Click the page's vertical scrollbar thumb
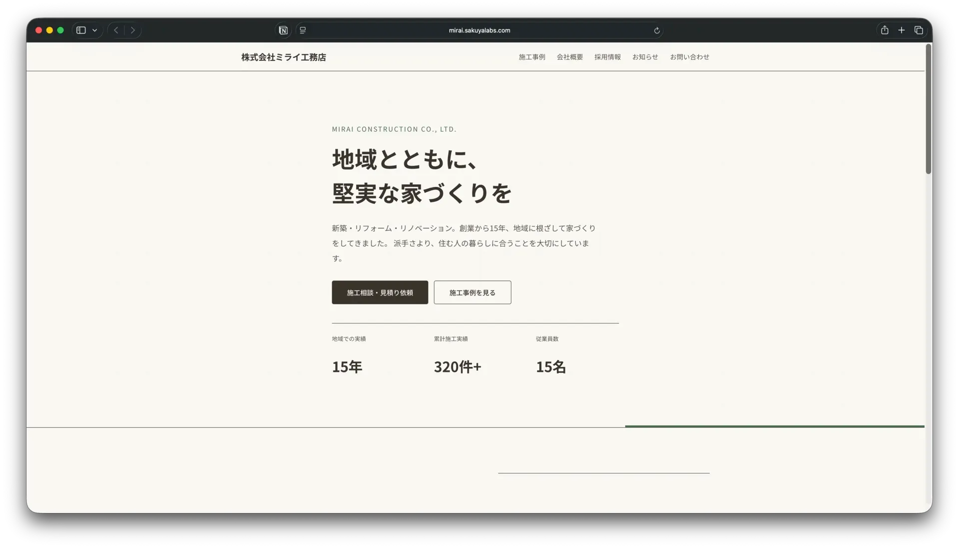This screenshot has width=959, height=548. (x=929, y=109)
